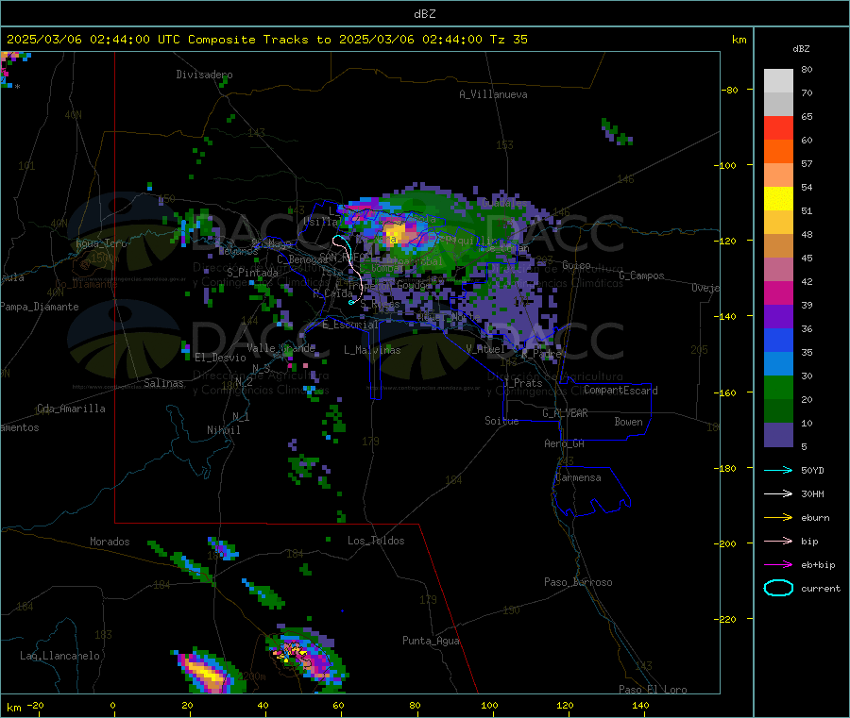Click the J_Prats map label
850x718 pixels.
click(522, 383)
